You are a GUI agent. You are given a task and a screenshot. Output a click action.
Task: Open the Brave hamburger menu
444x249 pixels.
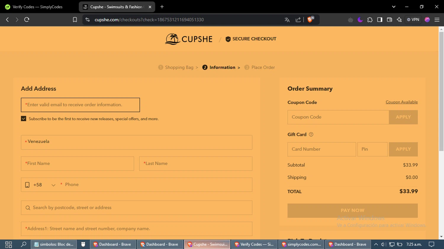tap(437, 20)
